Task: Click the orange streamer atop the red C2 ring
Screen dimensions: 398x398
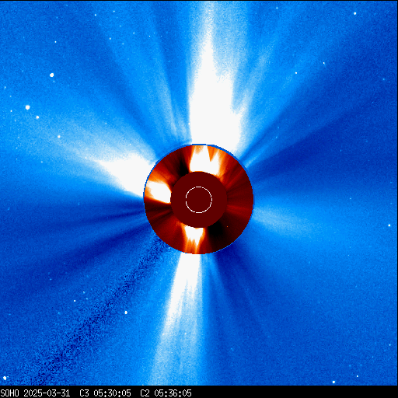Action: 204,159
